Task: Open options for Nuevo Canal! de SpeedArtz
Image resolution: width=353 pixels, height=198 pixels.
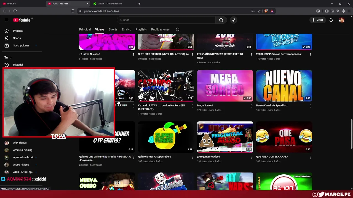Action: [x=311, y=106]
